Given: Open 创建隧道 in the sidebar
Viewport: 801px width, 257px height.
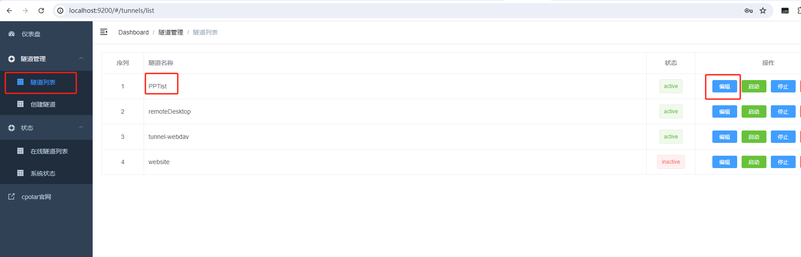Looking at the screenshot, I should coord(43,104).
